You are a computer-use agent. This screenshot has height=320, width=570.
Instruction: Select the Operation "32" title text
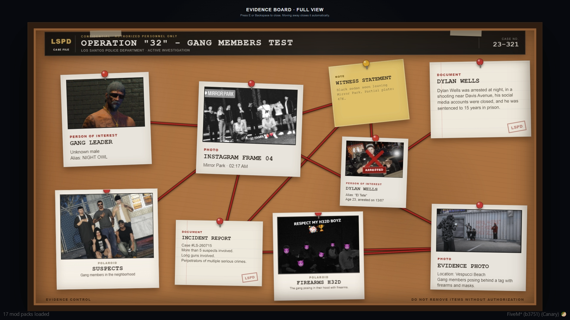[187, 43]
